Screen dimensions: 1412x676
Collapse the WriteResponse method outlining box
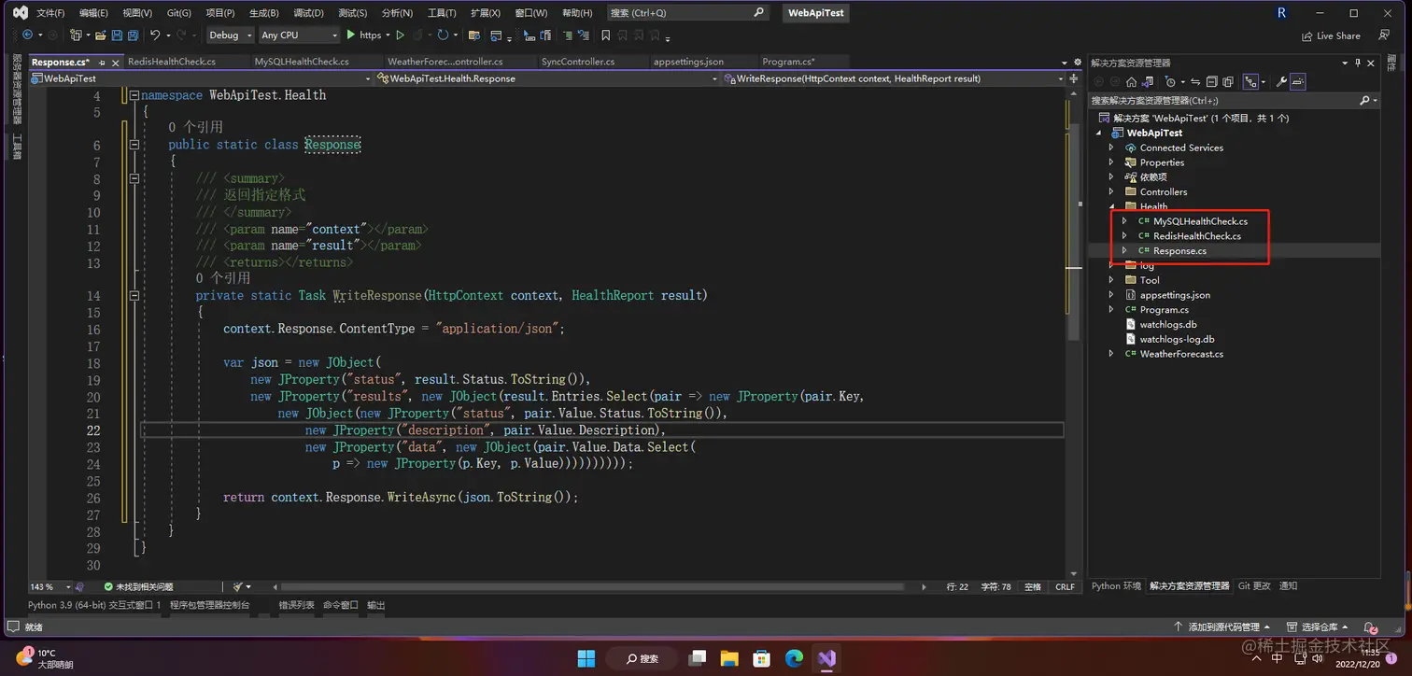pyautogui.click(x=134, y=295)
